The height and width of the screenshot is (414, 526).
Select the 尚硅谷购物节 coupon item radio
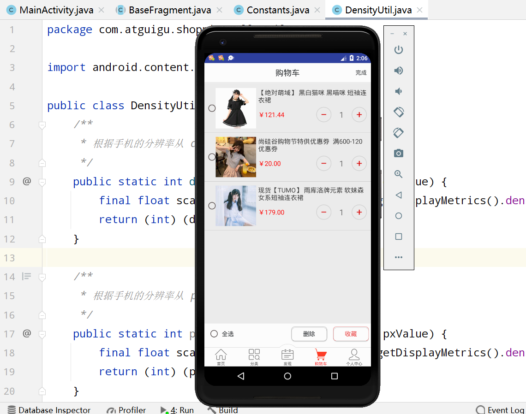[212, 157]
